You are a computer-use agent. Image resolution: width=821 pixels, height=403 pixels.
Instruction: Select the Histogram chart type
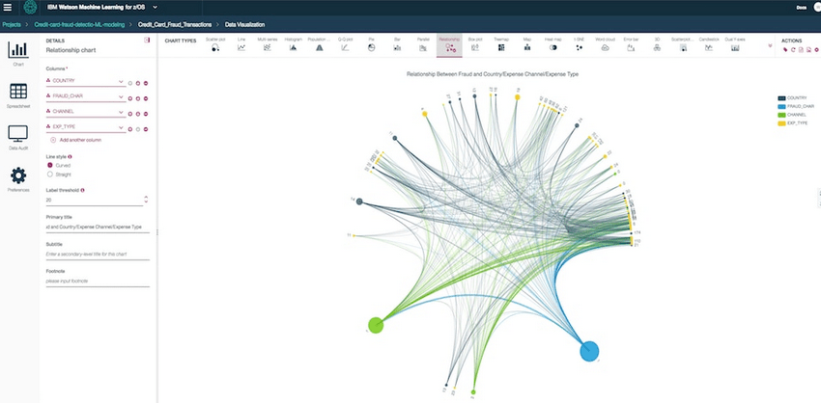[x=293, y=44]
